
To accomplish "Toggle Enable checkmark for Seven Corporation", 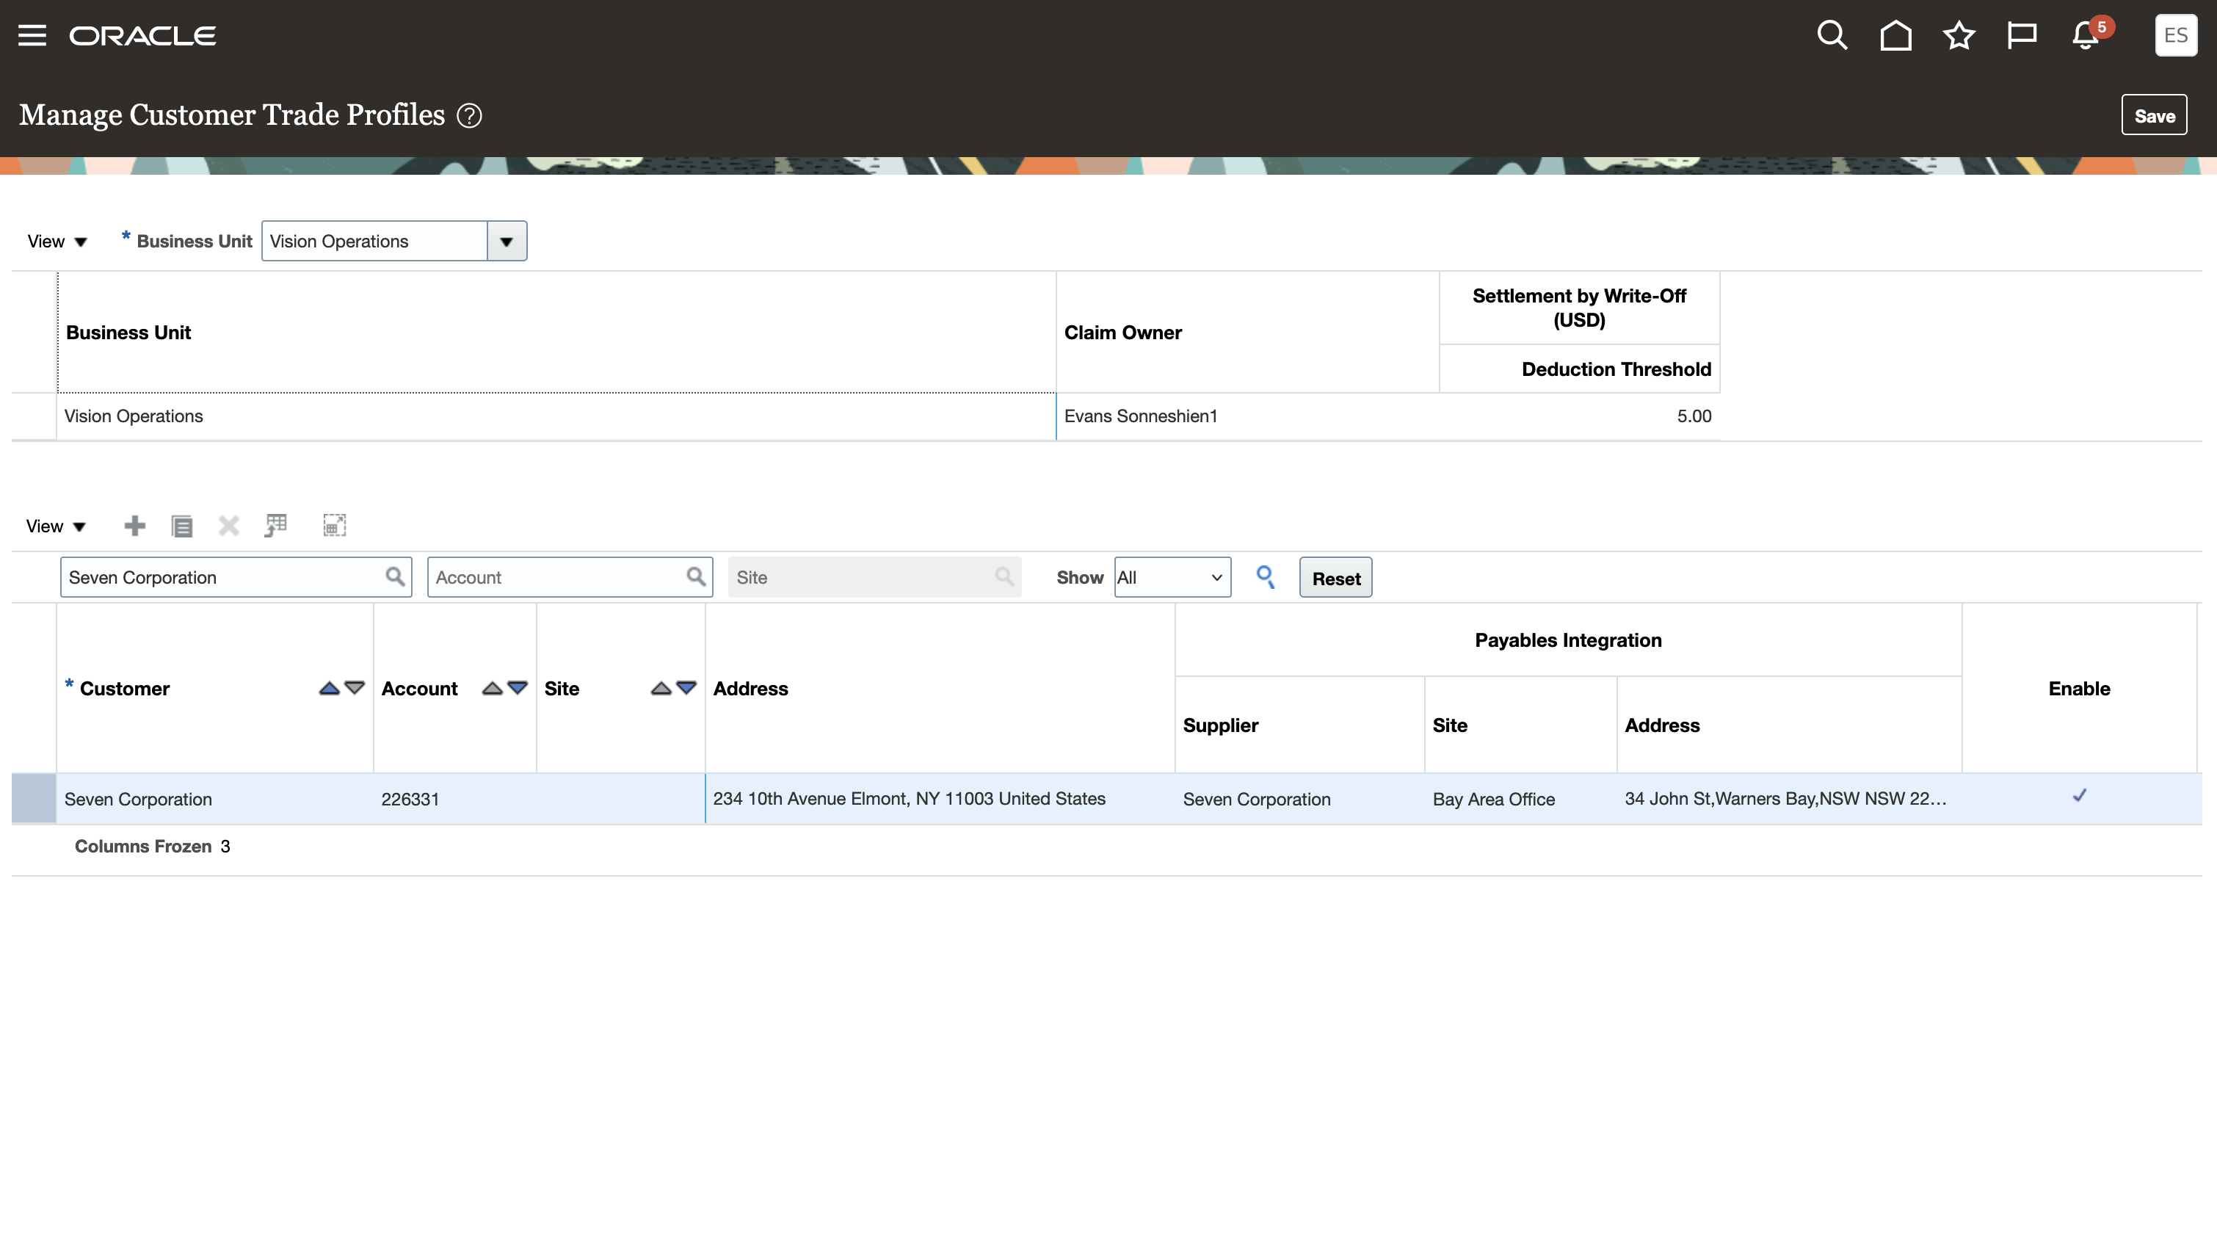I will (x=2079, y=796).
